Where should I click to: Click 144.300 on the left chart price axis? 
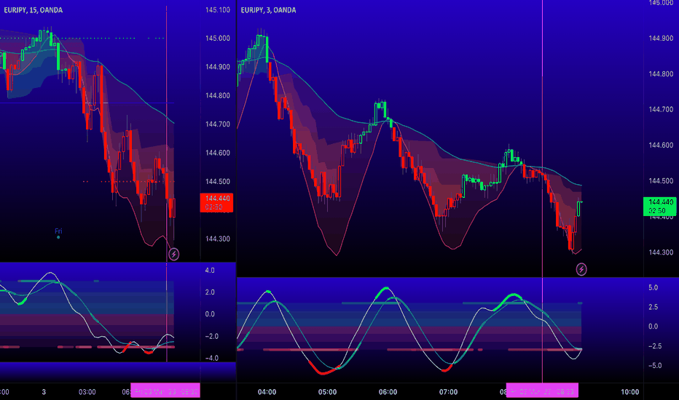click(218, 239)
